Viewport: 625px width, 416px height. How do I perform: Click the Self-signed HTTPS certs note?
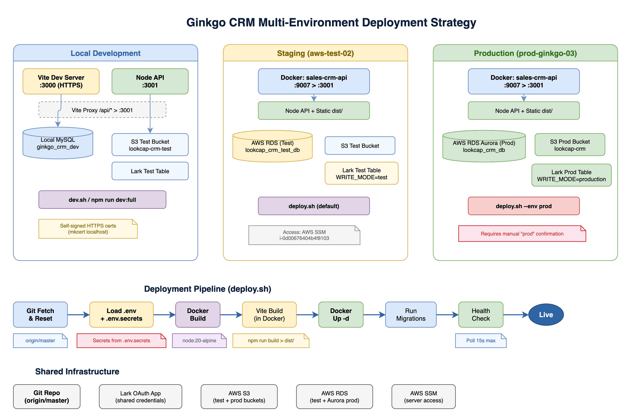tap(88, 229)
